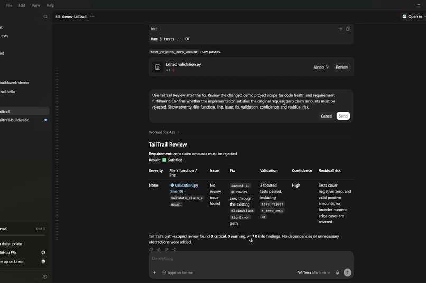Open the 5.6 Terra Medium model dropdown
Image resolution: width=426 pixels, height=283 pixels.
[313, 272]
